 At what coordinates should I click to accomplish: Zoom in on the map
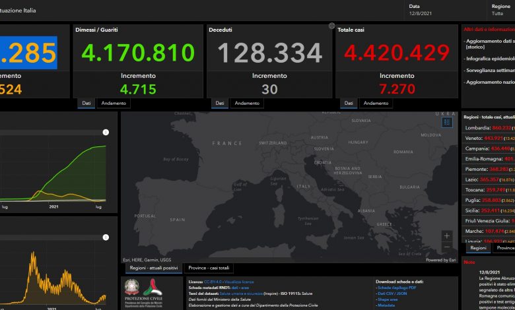[x=448, y=236]
